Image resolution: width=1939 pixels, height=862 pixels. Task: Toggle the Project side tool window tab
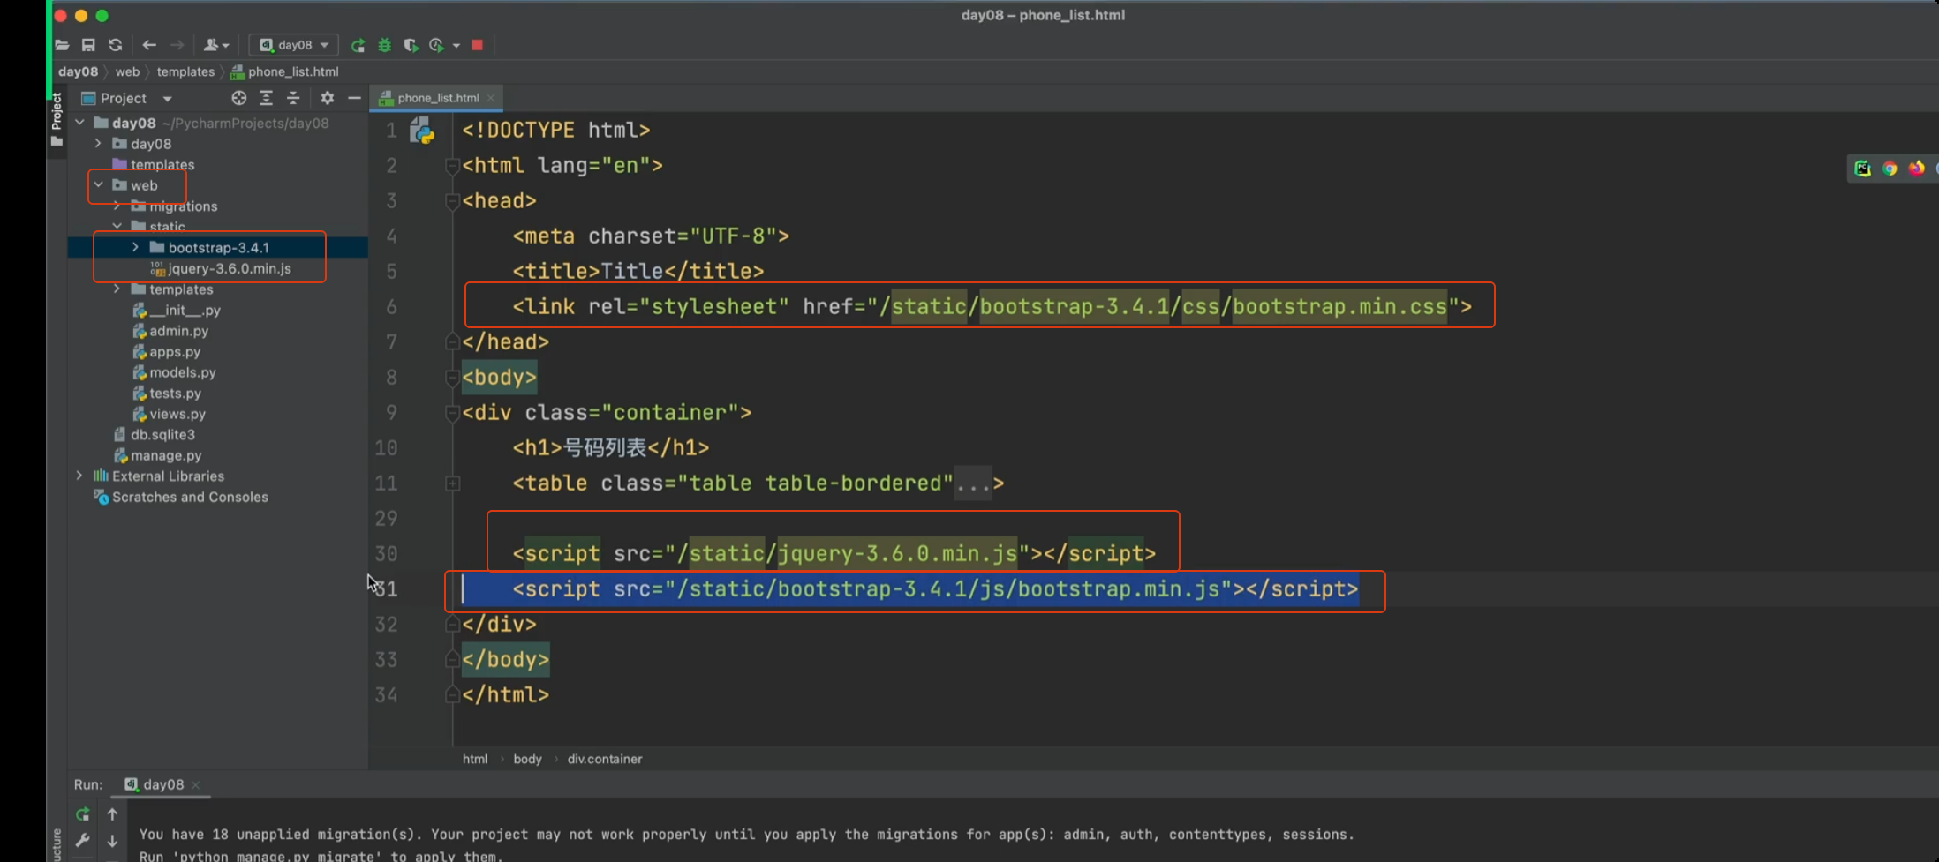point(57,121)
